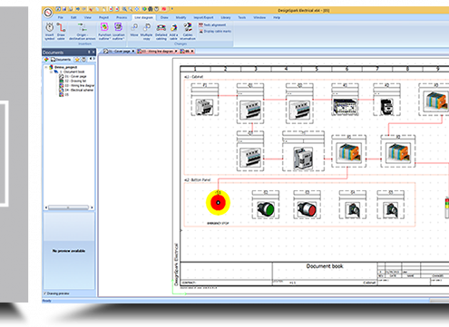The image size is (449, 327).
Task: Click Origin-destination arrows icon
Action: pyautogui.click(x=82, y=31)
